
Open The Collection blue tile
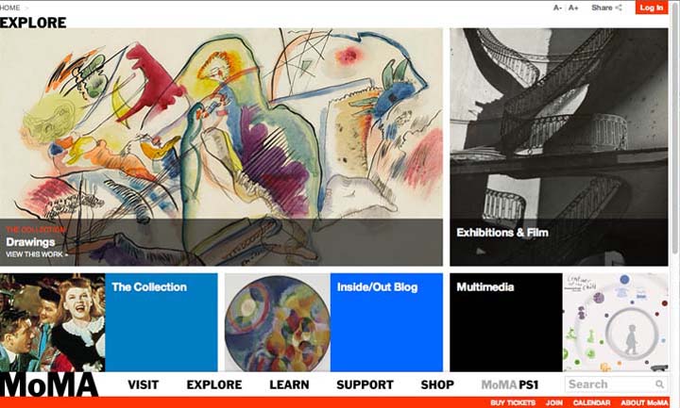pyautogui.click(x=161, y=322)
